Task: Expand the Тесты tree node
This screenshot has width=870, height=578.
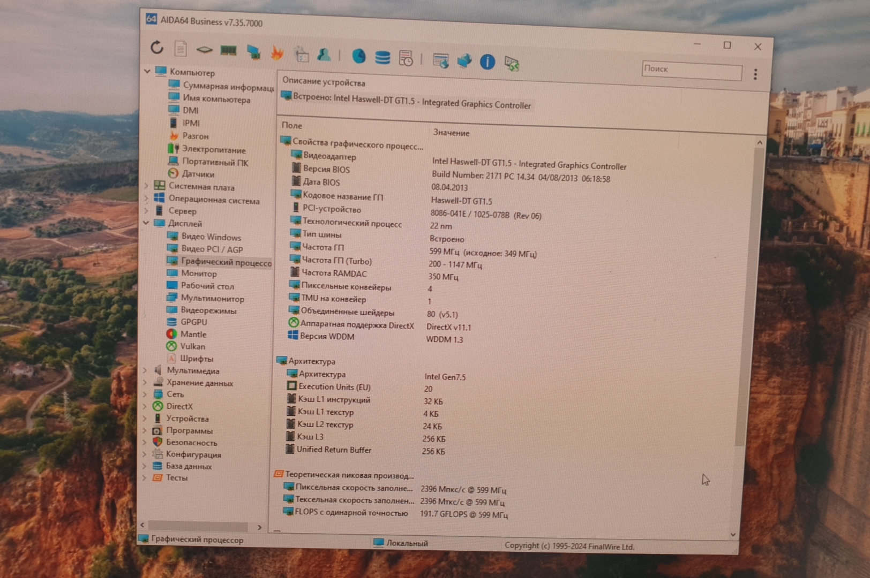Action: click(144, 477)
